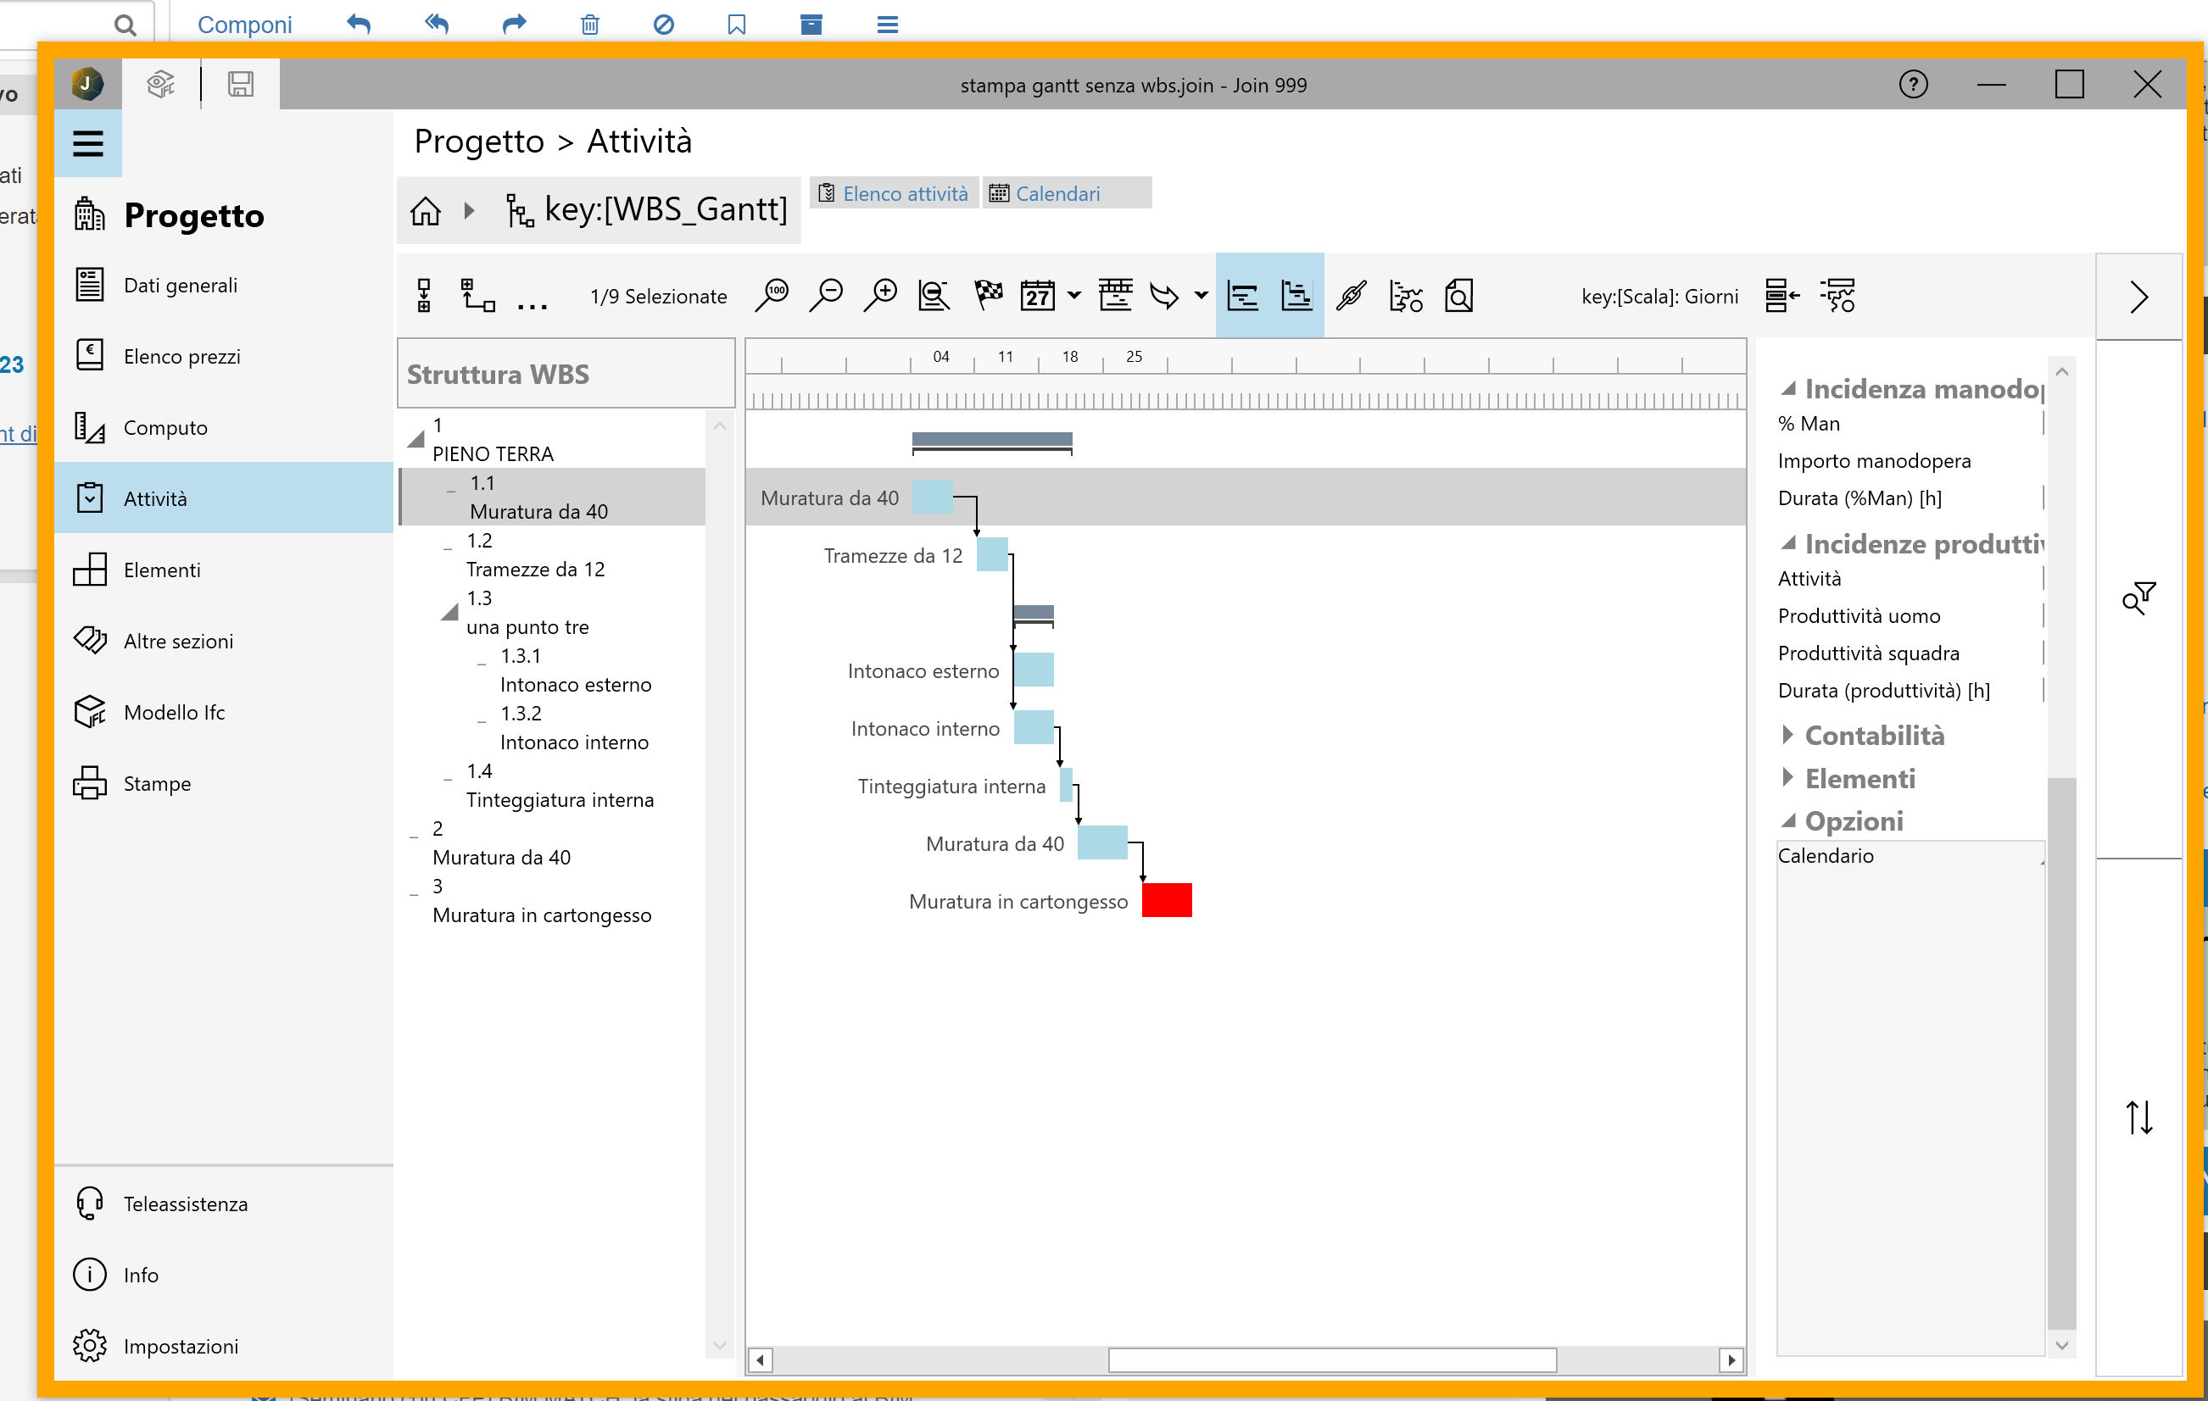Toggle the right-align Gantt bars icon
Screen dimensions: 2208x1401
click(x=1296, y=295)
